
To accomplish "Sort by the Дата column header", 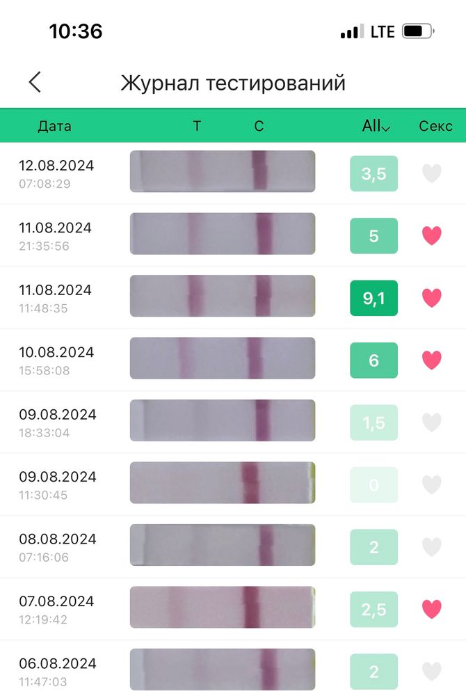I will (54, 126).
